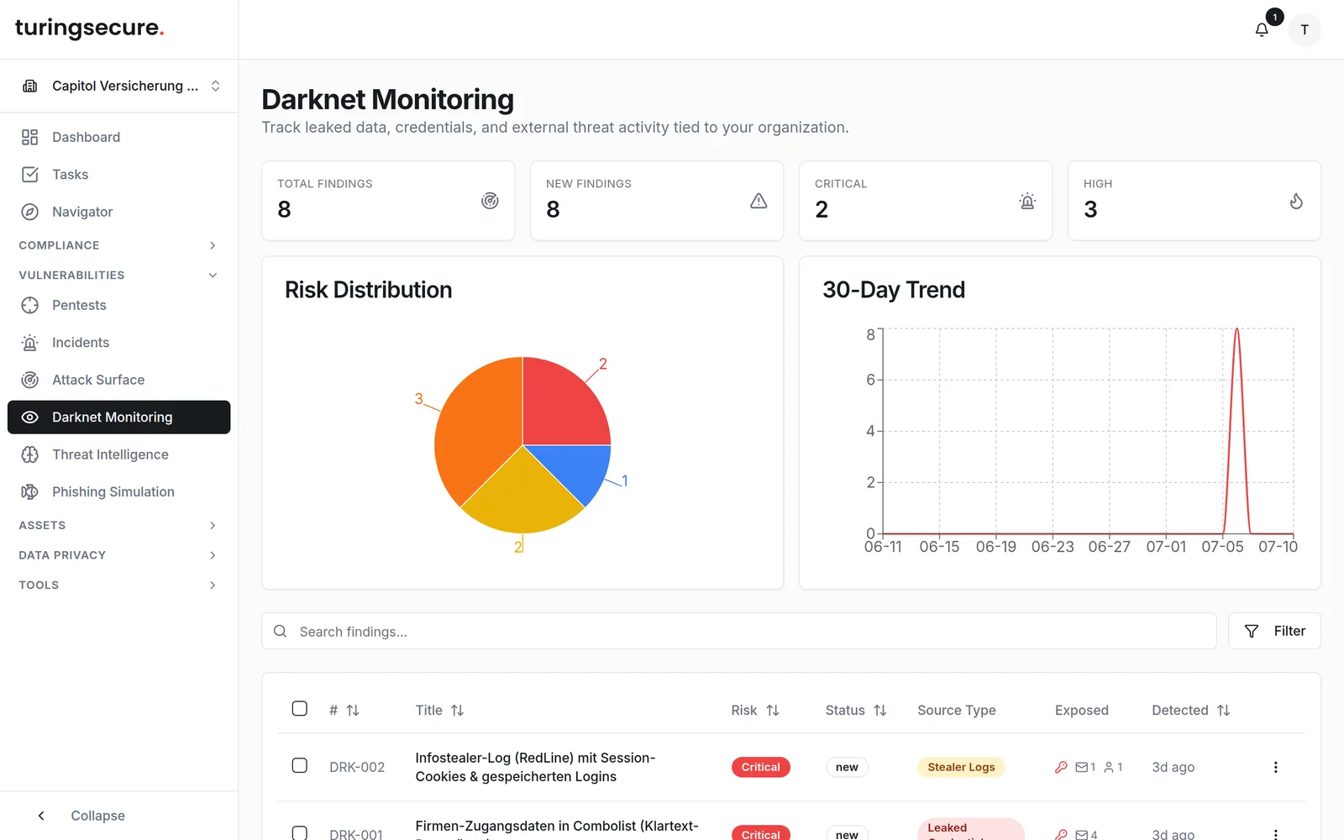This screenshot has width=1344, height=840.
Task: Expand the Tools section
Action: click(119, 585)
